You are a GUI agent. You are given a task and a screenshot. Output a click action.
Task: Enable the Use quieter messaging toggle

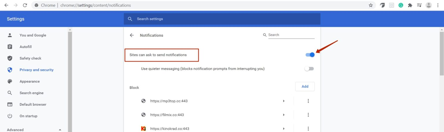(309, 69)
